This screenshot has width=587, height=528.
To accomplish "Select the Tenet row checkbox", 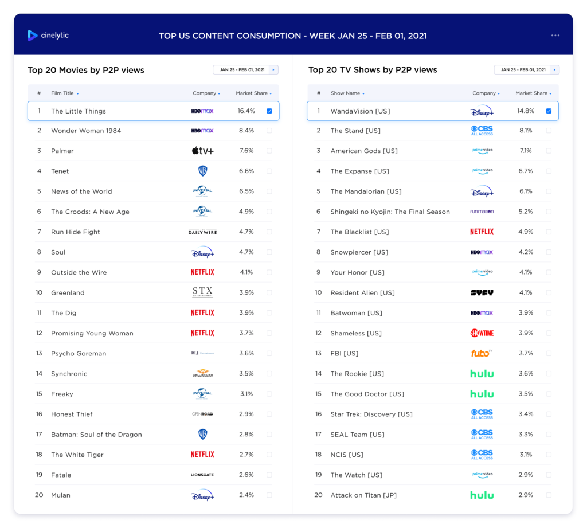I will point(269,171).
